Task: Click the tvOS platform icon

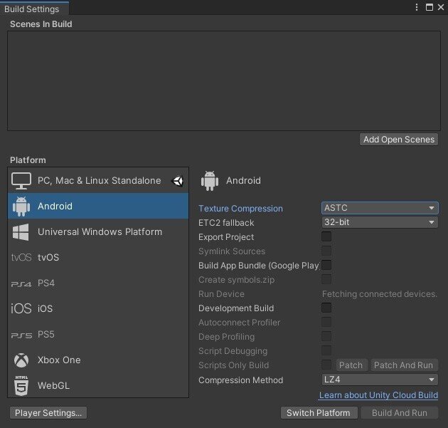Action: click(x=21, y=258)
